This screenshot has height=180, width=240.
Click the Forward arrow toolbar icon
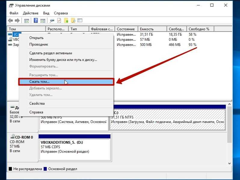click(x=17, y=20)
